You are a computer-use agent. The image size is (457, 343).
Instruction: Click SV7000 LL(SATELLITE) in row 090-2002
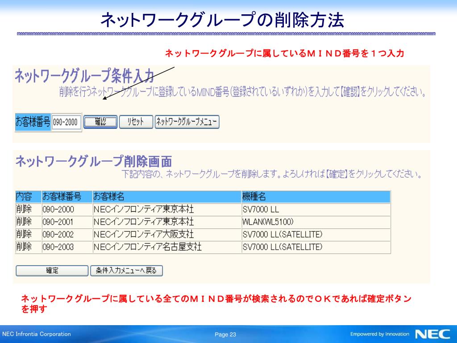316,234
